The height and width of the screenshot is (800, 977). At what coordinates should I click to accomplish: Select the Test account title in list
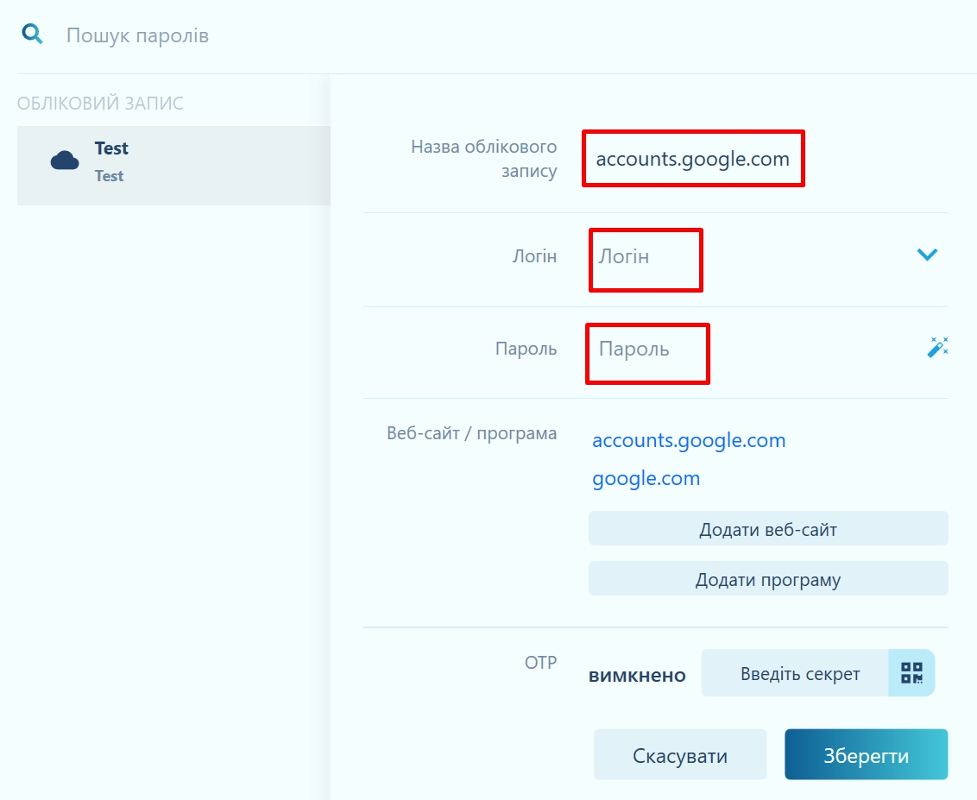tap(111, 148)
